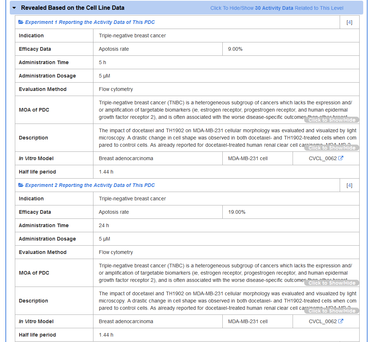Open external link icon for CVCL_0062 in Experiment 2
The height and width of the screenshot is (342, 373).
pos(340,321)
